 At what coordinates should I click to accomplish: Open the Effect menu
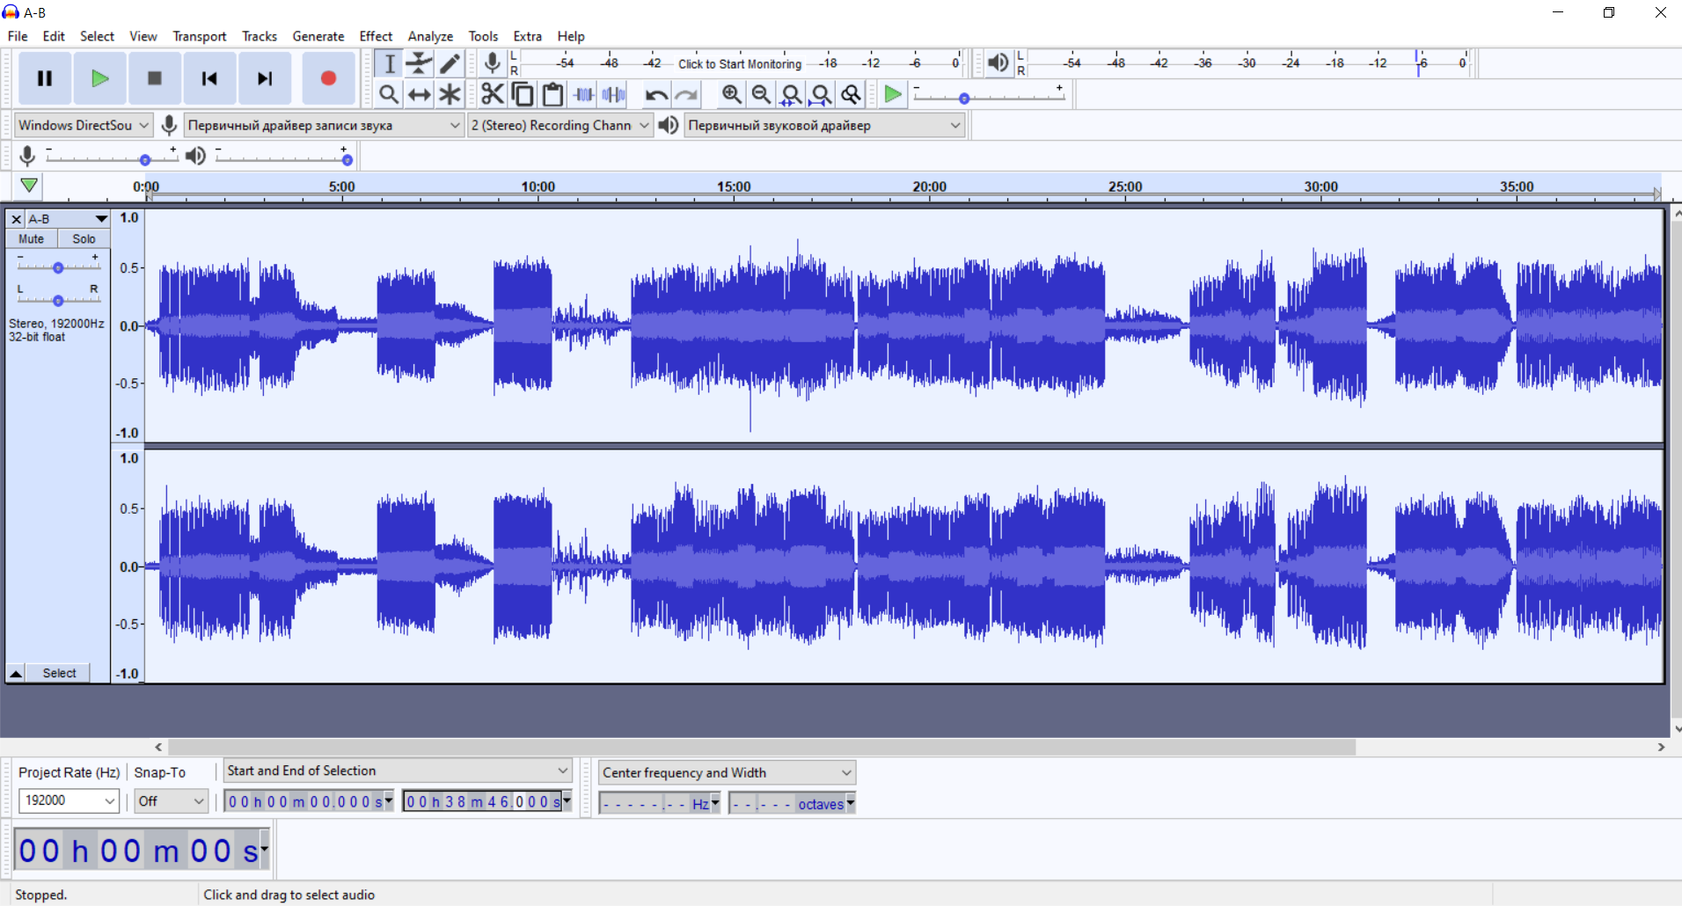click(x=376, y=36)
